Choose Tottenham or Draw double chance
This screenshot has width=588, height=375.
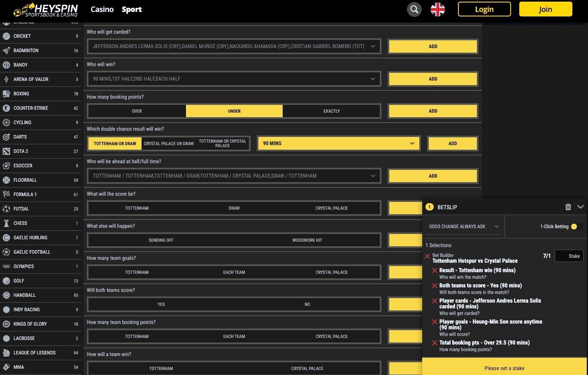(x=115, y=144)
